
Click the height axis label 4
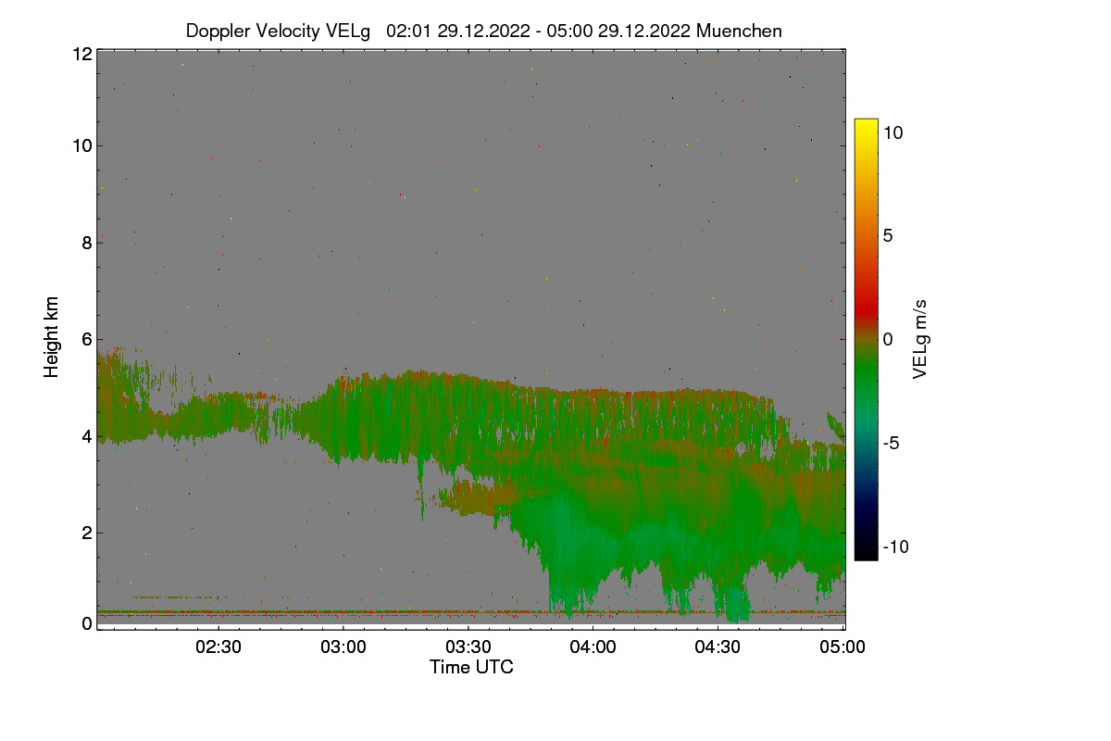[x=87, y=436]
